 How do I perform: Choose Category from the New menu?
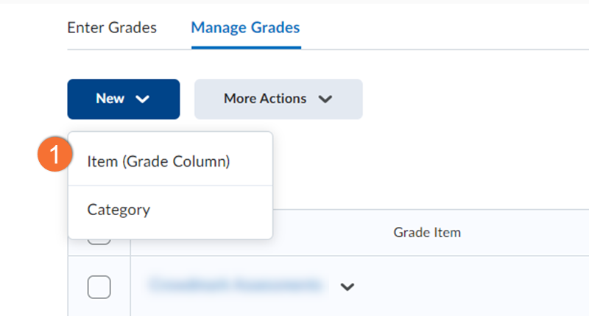click(x=119, y=210)
